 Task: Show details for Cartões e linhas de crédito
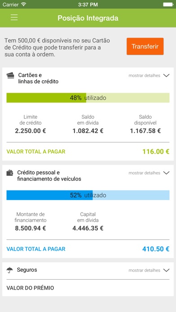coord(144,76)
